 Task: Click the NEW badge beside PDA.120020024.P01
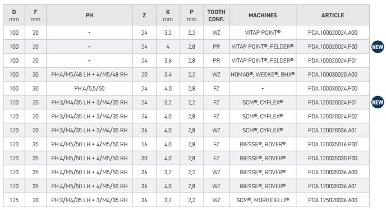pos(378,102)
